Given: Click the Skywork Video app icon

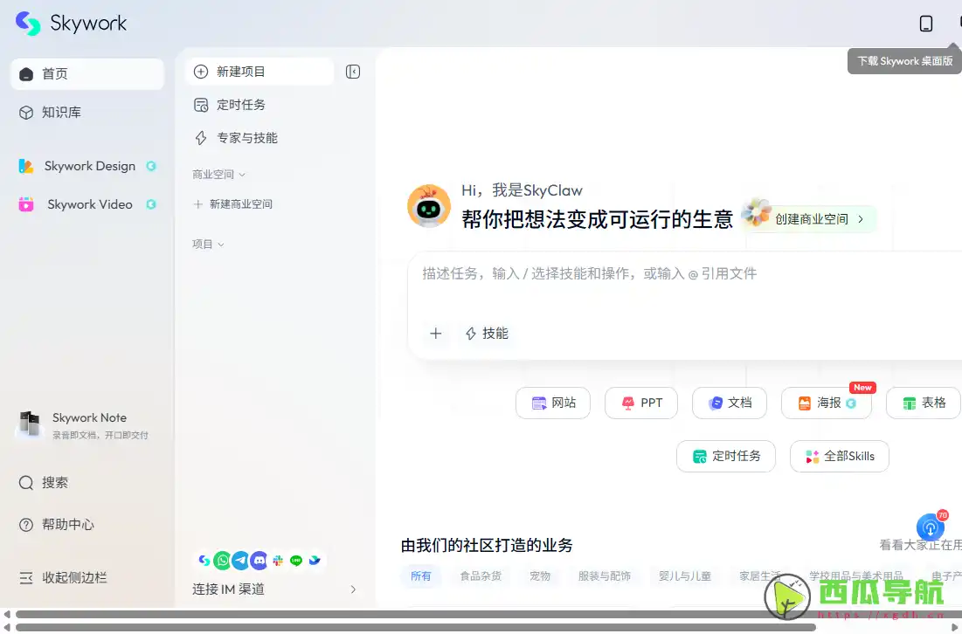Looking at the screenshot, I should (25, 204).
